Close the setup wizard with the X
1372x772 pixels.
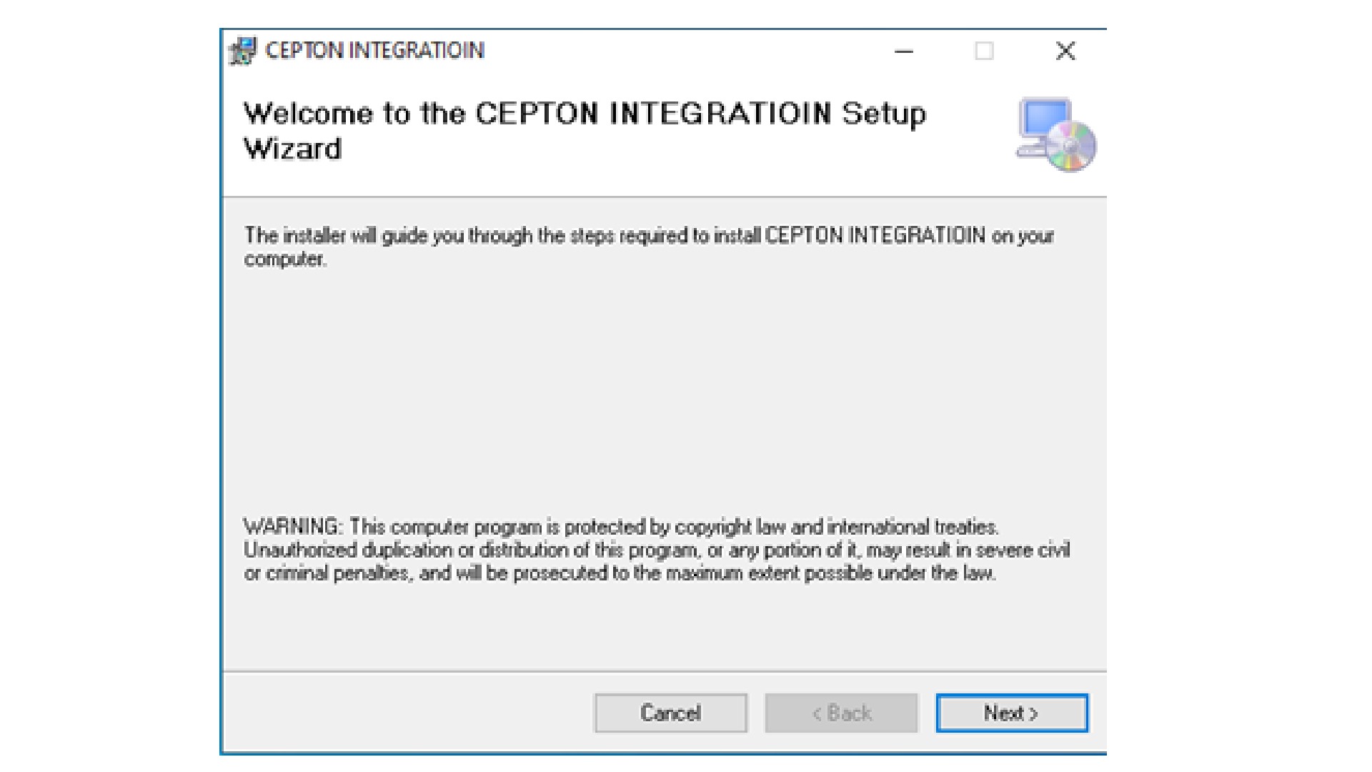(1065, 51)
